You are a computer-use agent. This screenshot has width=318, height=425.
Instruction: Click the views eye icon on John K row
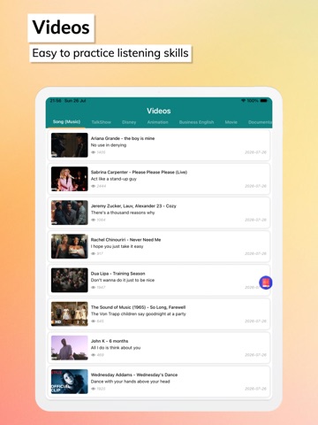pos(93,355)
